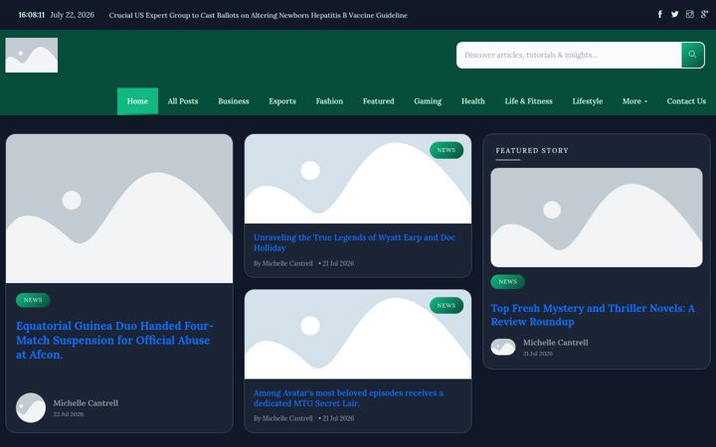Click NEWS badge on Avatar MTG card
716x447 pixels.
(x=447, y=306)
